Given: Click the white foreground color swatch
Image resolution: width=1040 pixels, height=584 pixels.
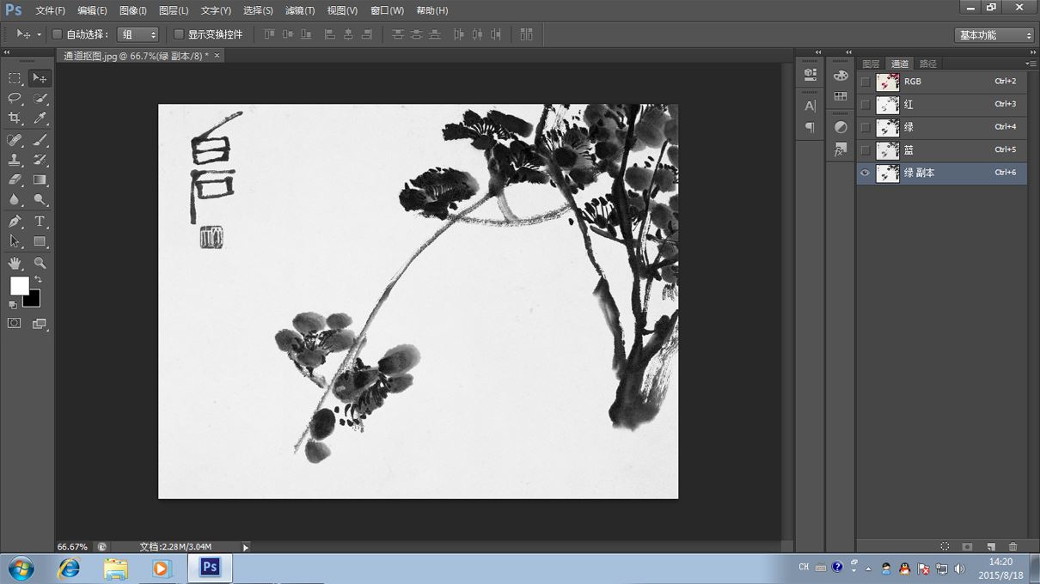Looking at the screenshot, I should pos(18,284).
